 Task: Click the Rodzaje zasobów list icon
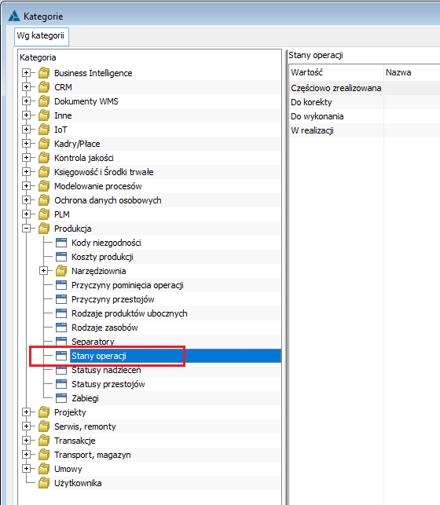tap(61, 328)
